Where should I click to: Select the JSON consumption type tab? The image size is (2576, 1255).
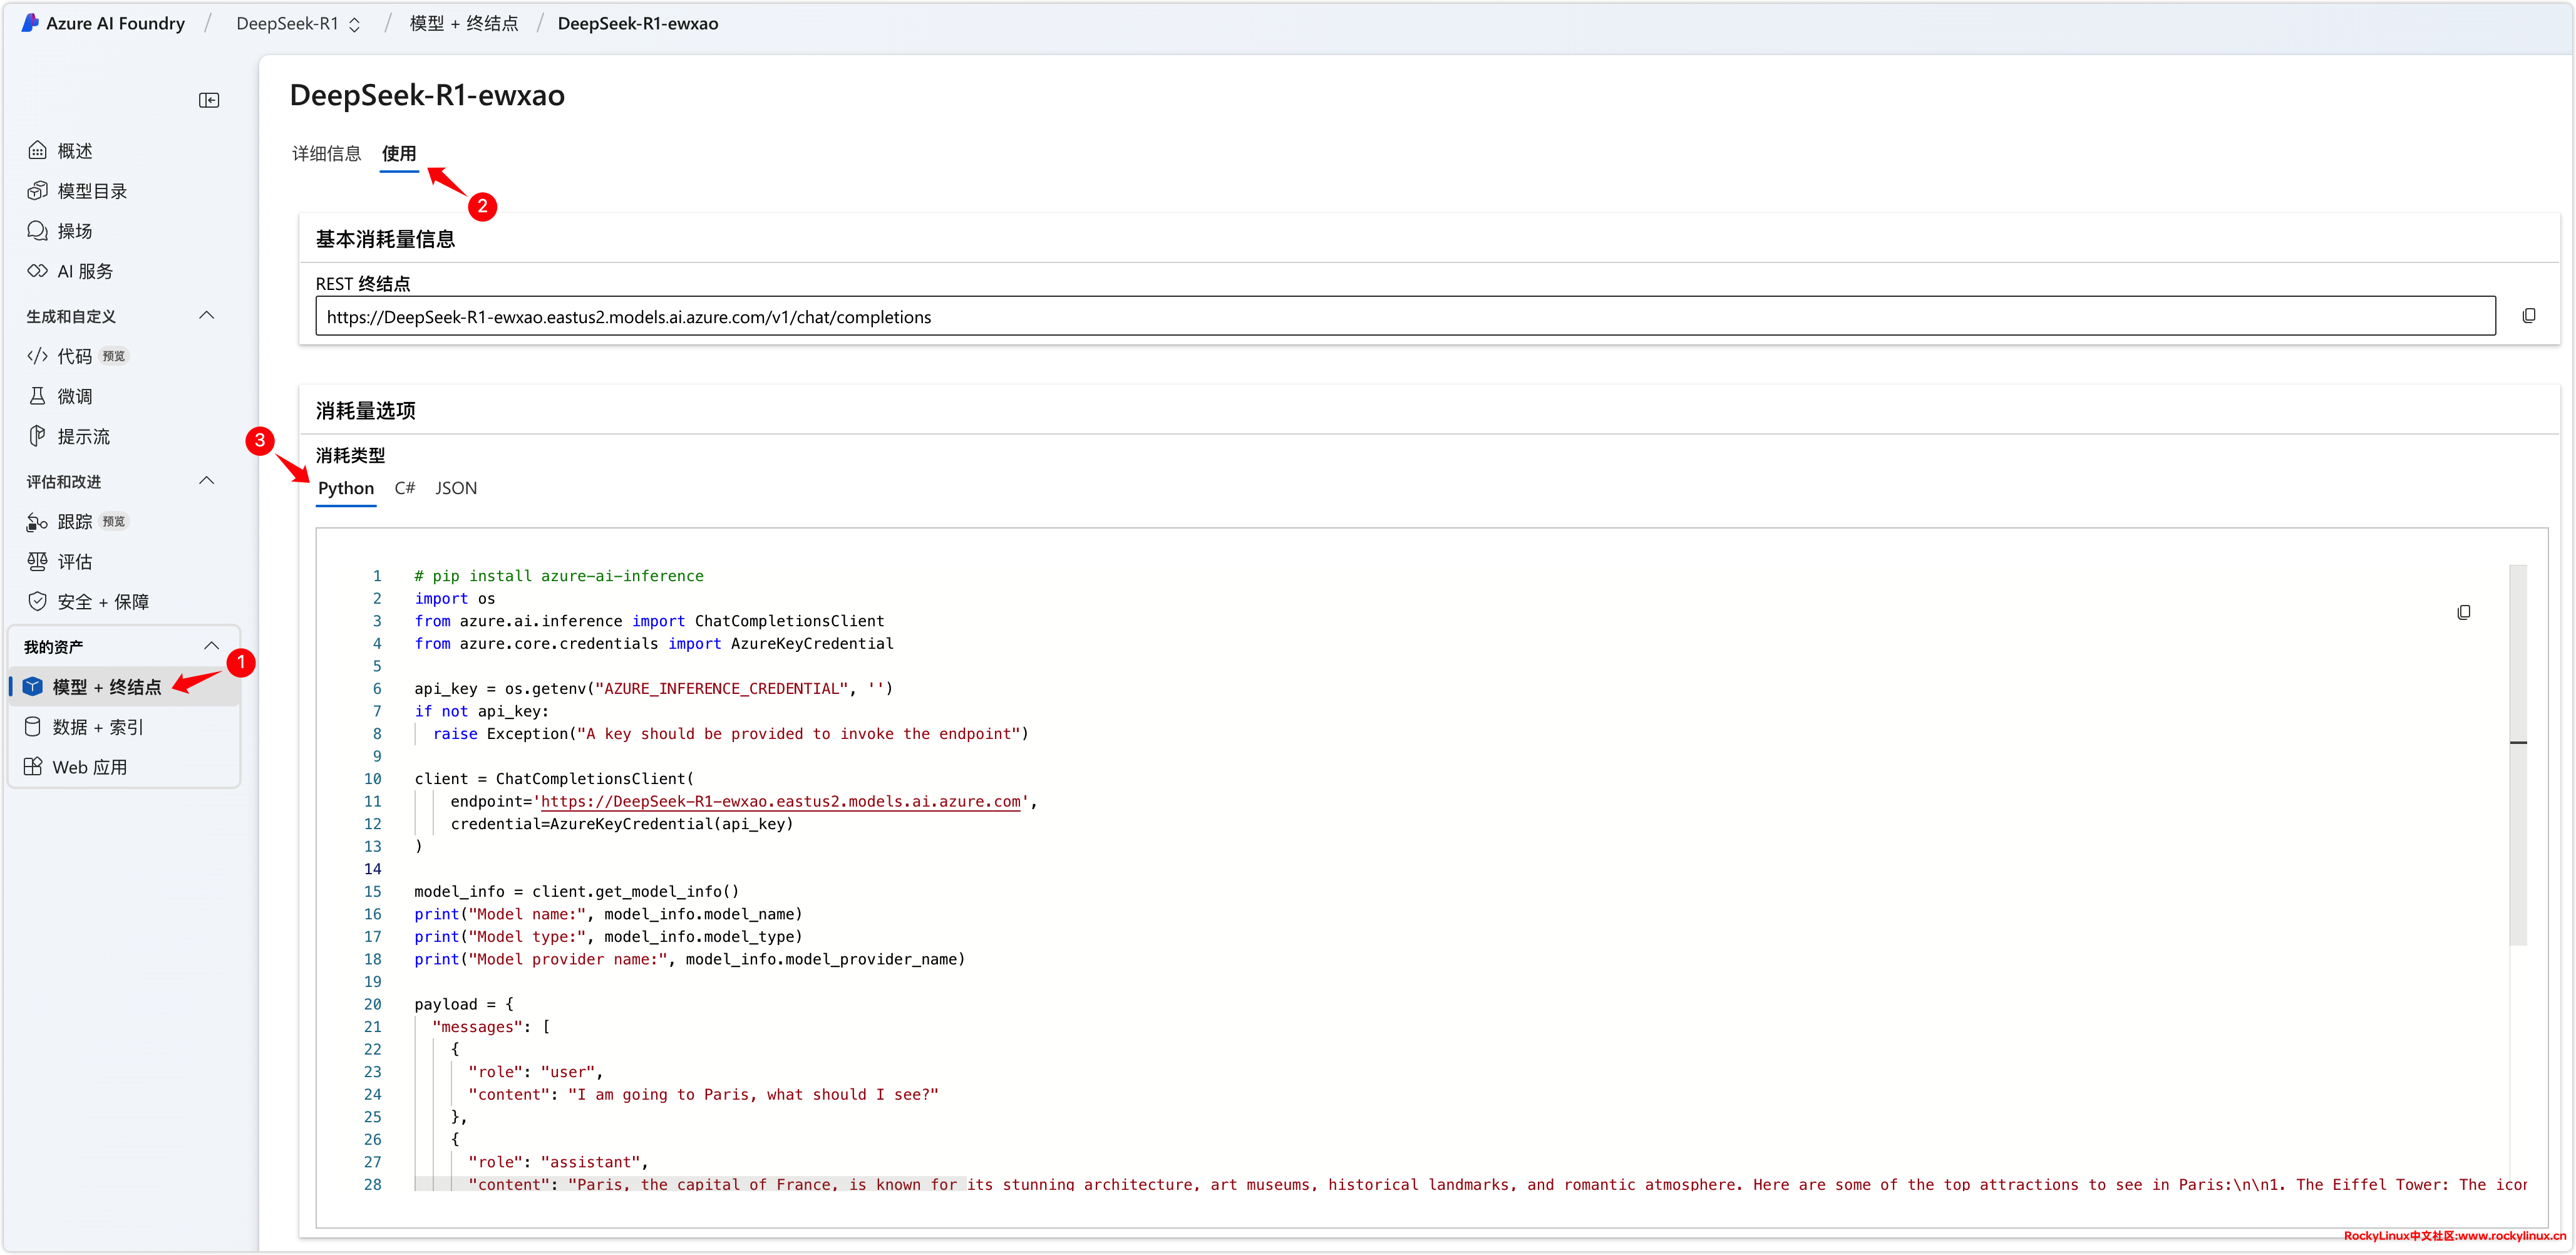(456, 488)
